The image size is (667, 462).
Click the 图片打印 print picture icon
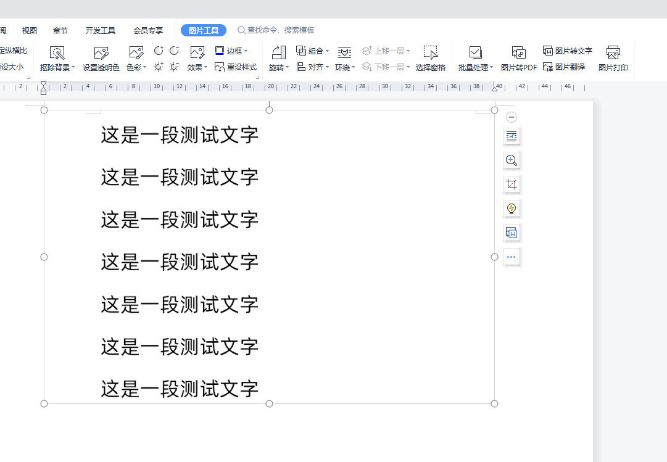pyautogui.click(x=614, y=59)
